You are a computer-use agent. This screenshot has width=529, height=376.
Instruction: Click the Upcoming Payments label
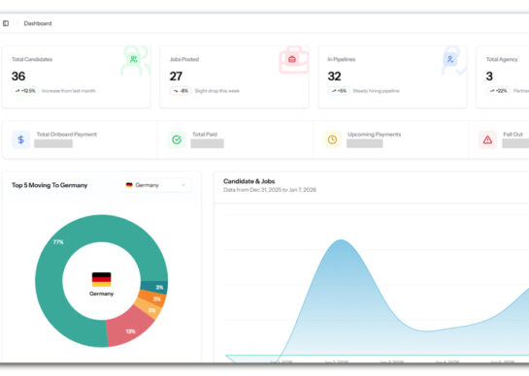pyautogui.click(x=375, y=135)
